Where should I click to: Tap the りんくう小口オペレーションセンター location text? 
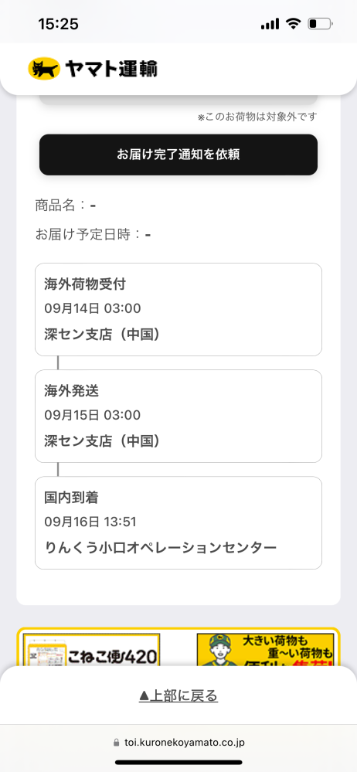tap(161, 547)
